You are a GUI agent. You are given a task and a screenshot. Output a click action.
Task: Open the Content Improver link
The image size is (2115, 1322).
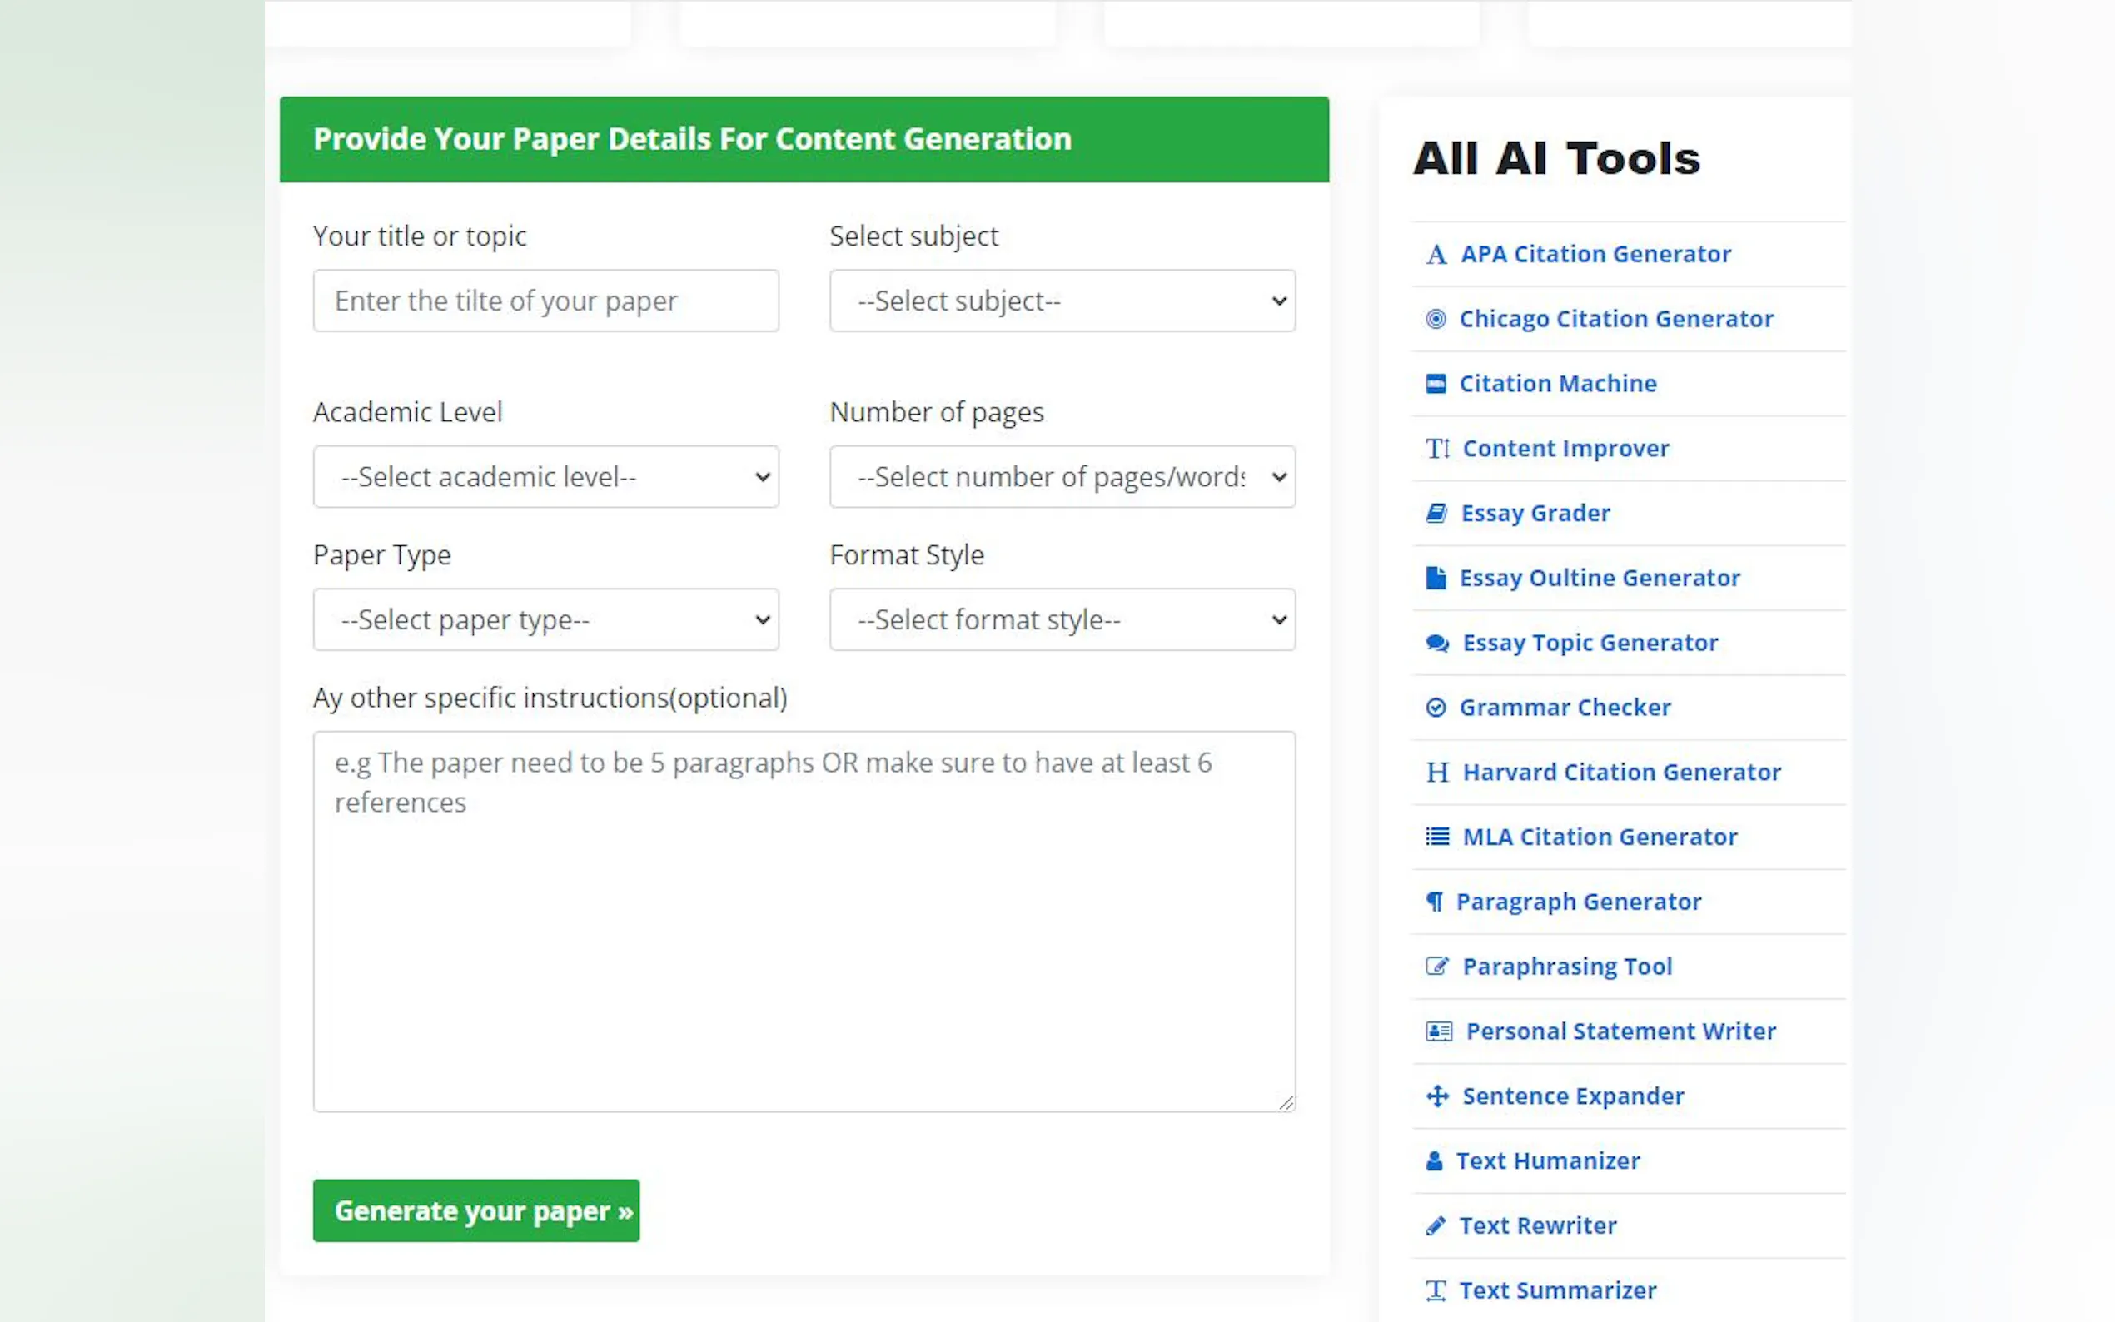click(1566, 449)
